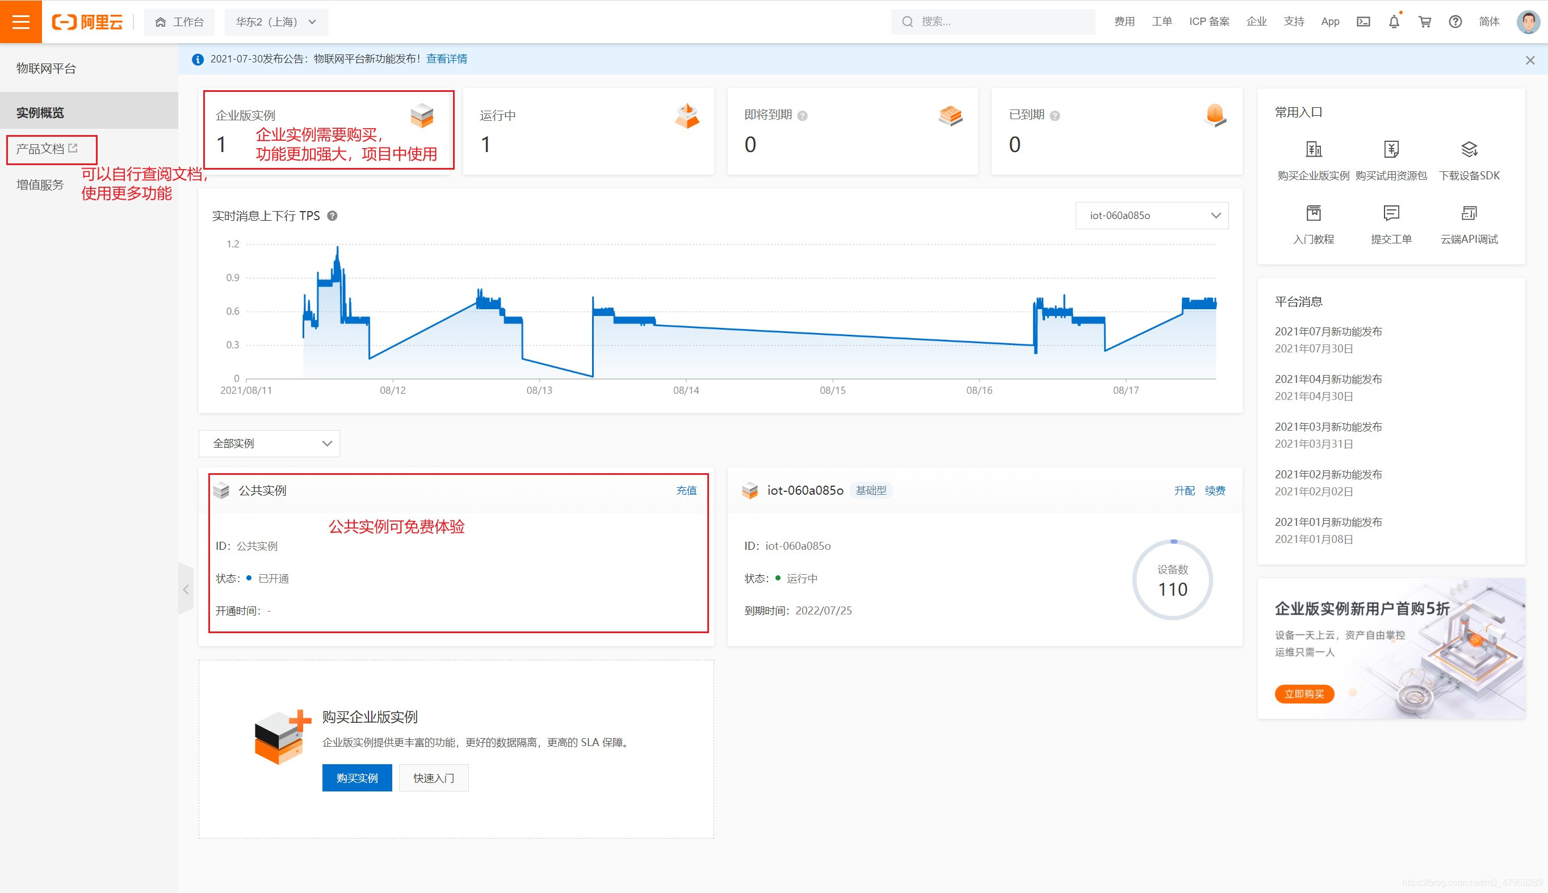Open the Cloud Shell terminal icon
This screenshot has width=1548, height=893.
click(x=1363, y=22)
